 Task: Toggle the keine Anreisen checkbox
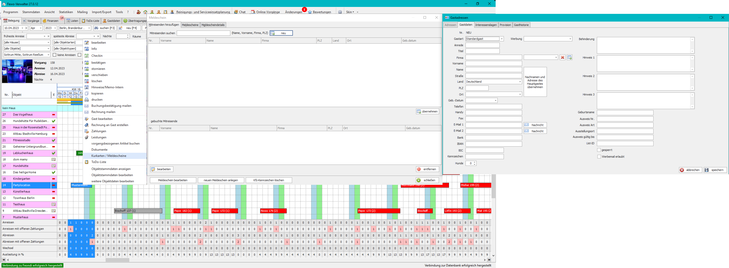[55, 55]
